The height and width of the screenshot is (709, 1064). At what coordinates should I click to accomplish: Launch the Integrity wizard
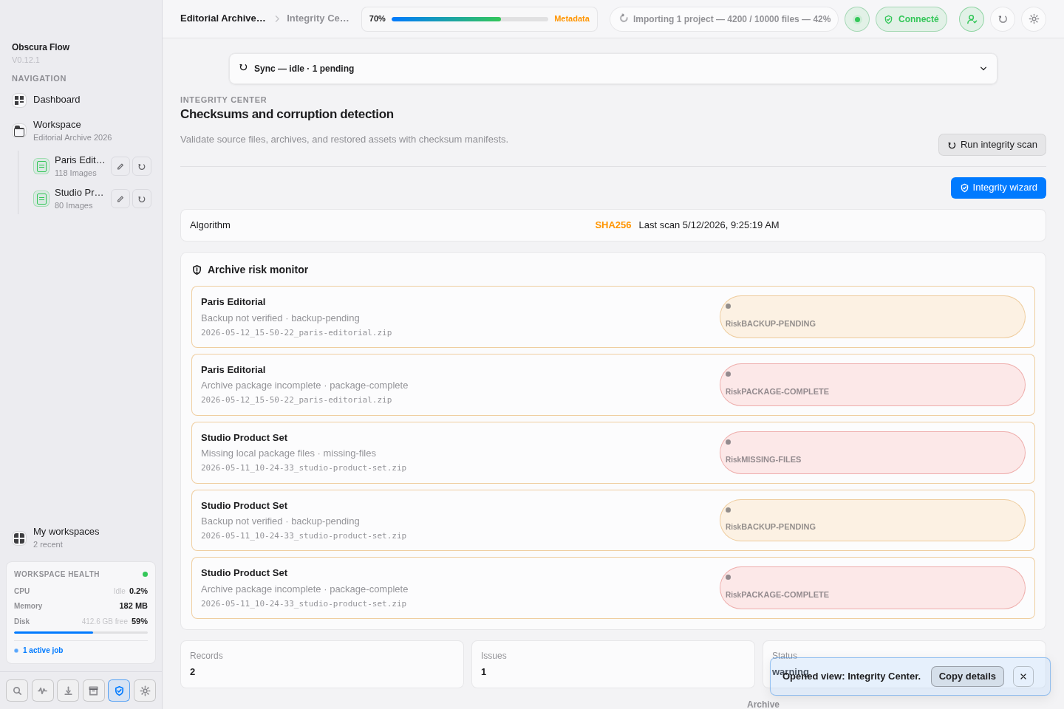tap(998, 188)
